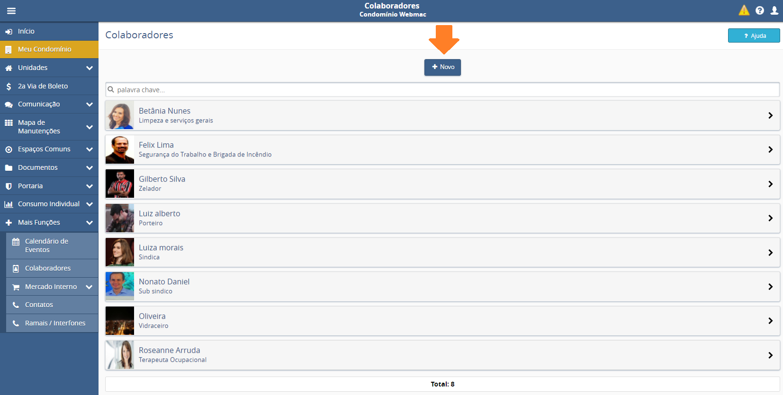
Task: Click the shopping cart Mercado Interno icon
Action: pos(16,287)
